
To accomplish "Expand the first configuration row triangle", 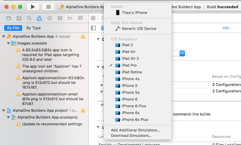I will pyautogui.click(x=102, y=85).
